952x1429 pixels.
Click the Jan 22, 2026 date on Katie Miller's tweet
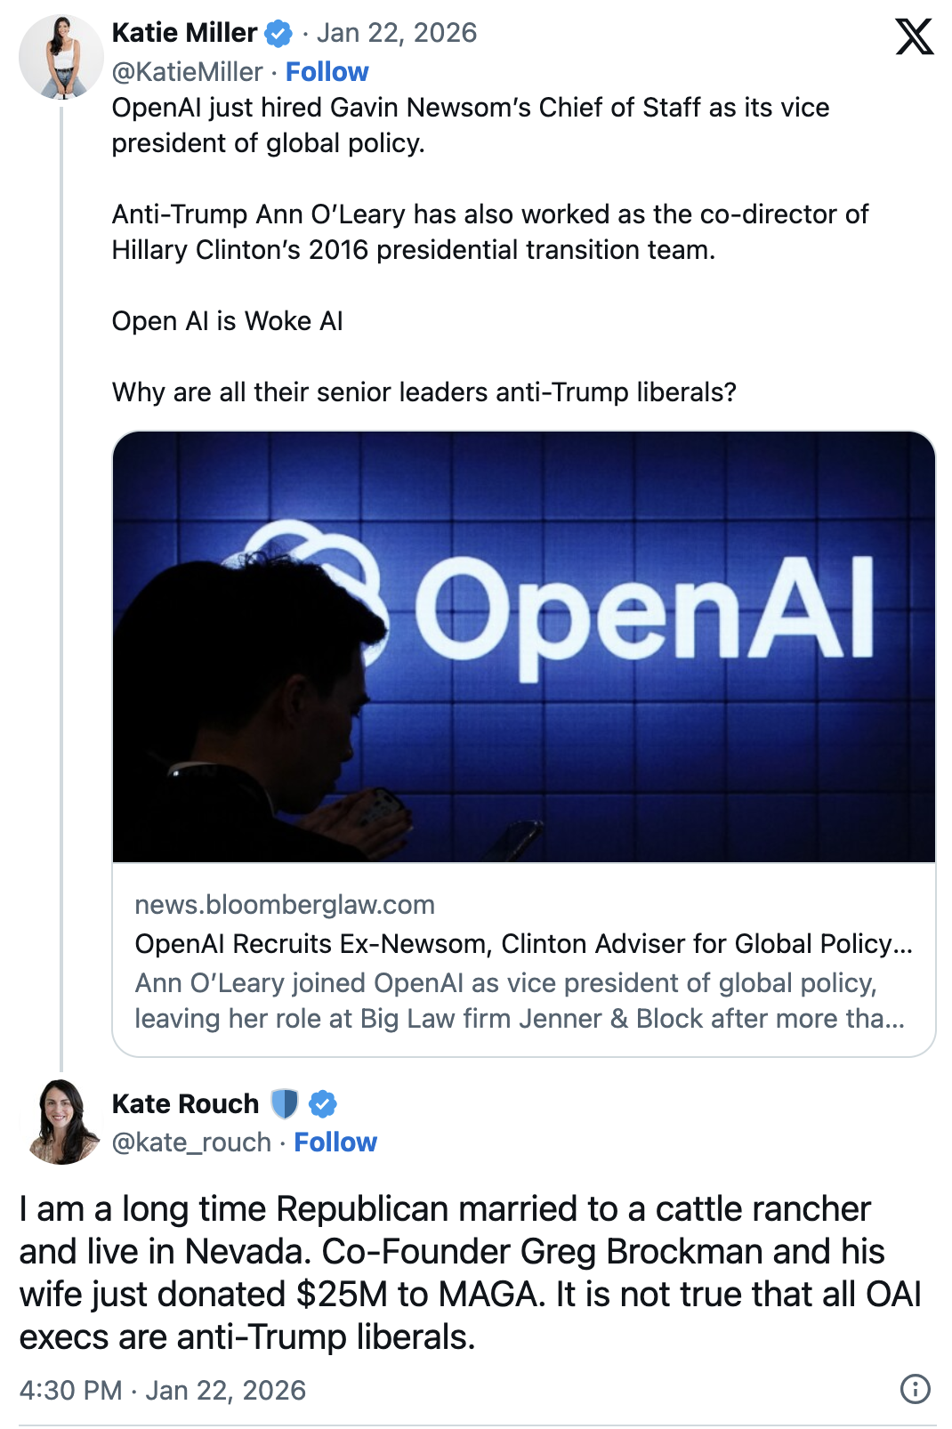[397, 32]
